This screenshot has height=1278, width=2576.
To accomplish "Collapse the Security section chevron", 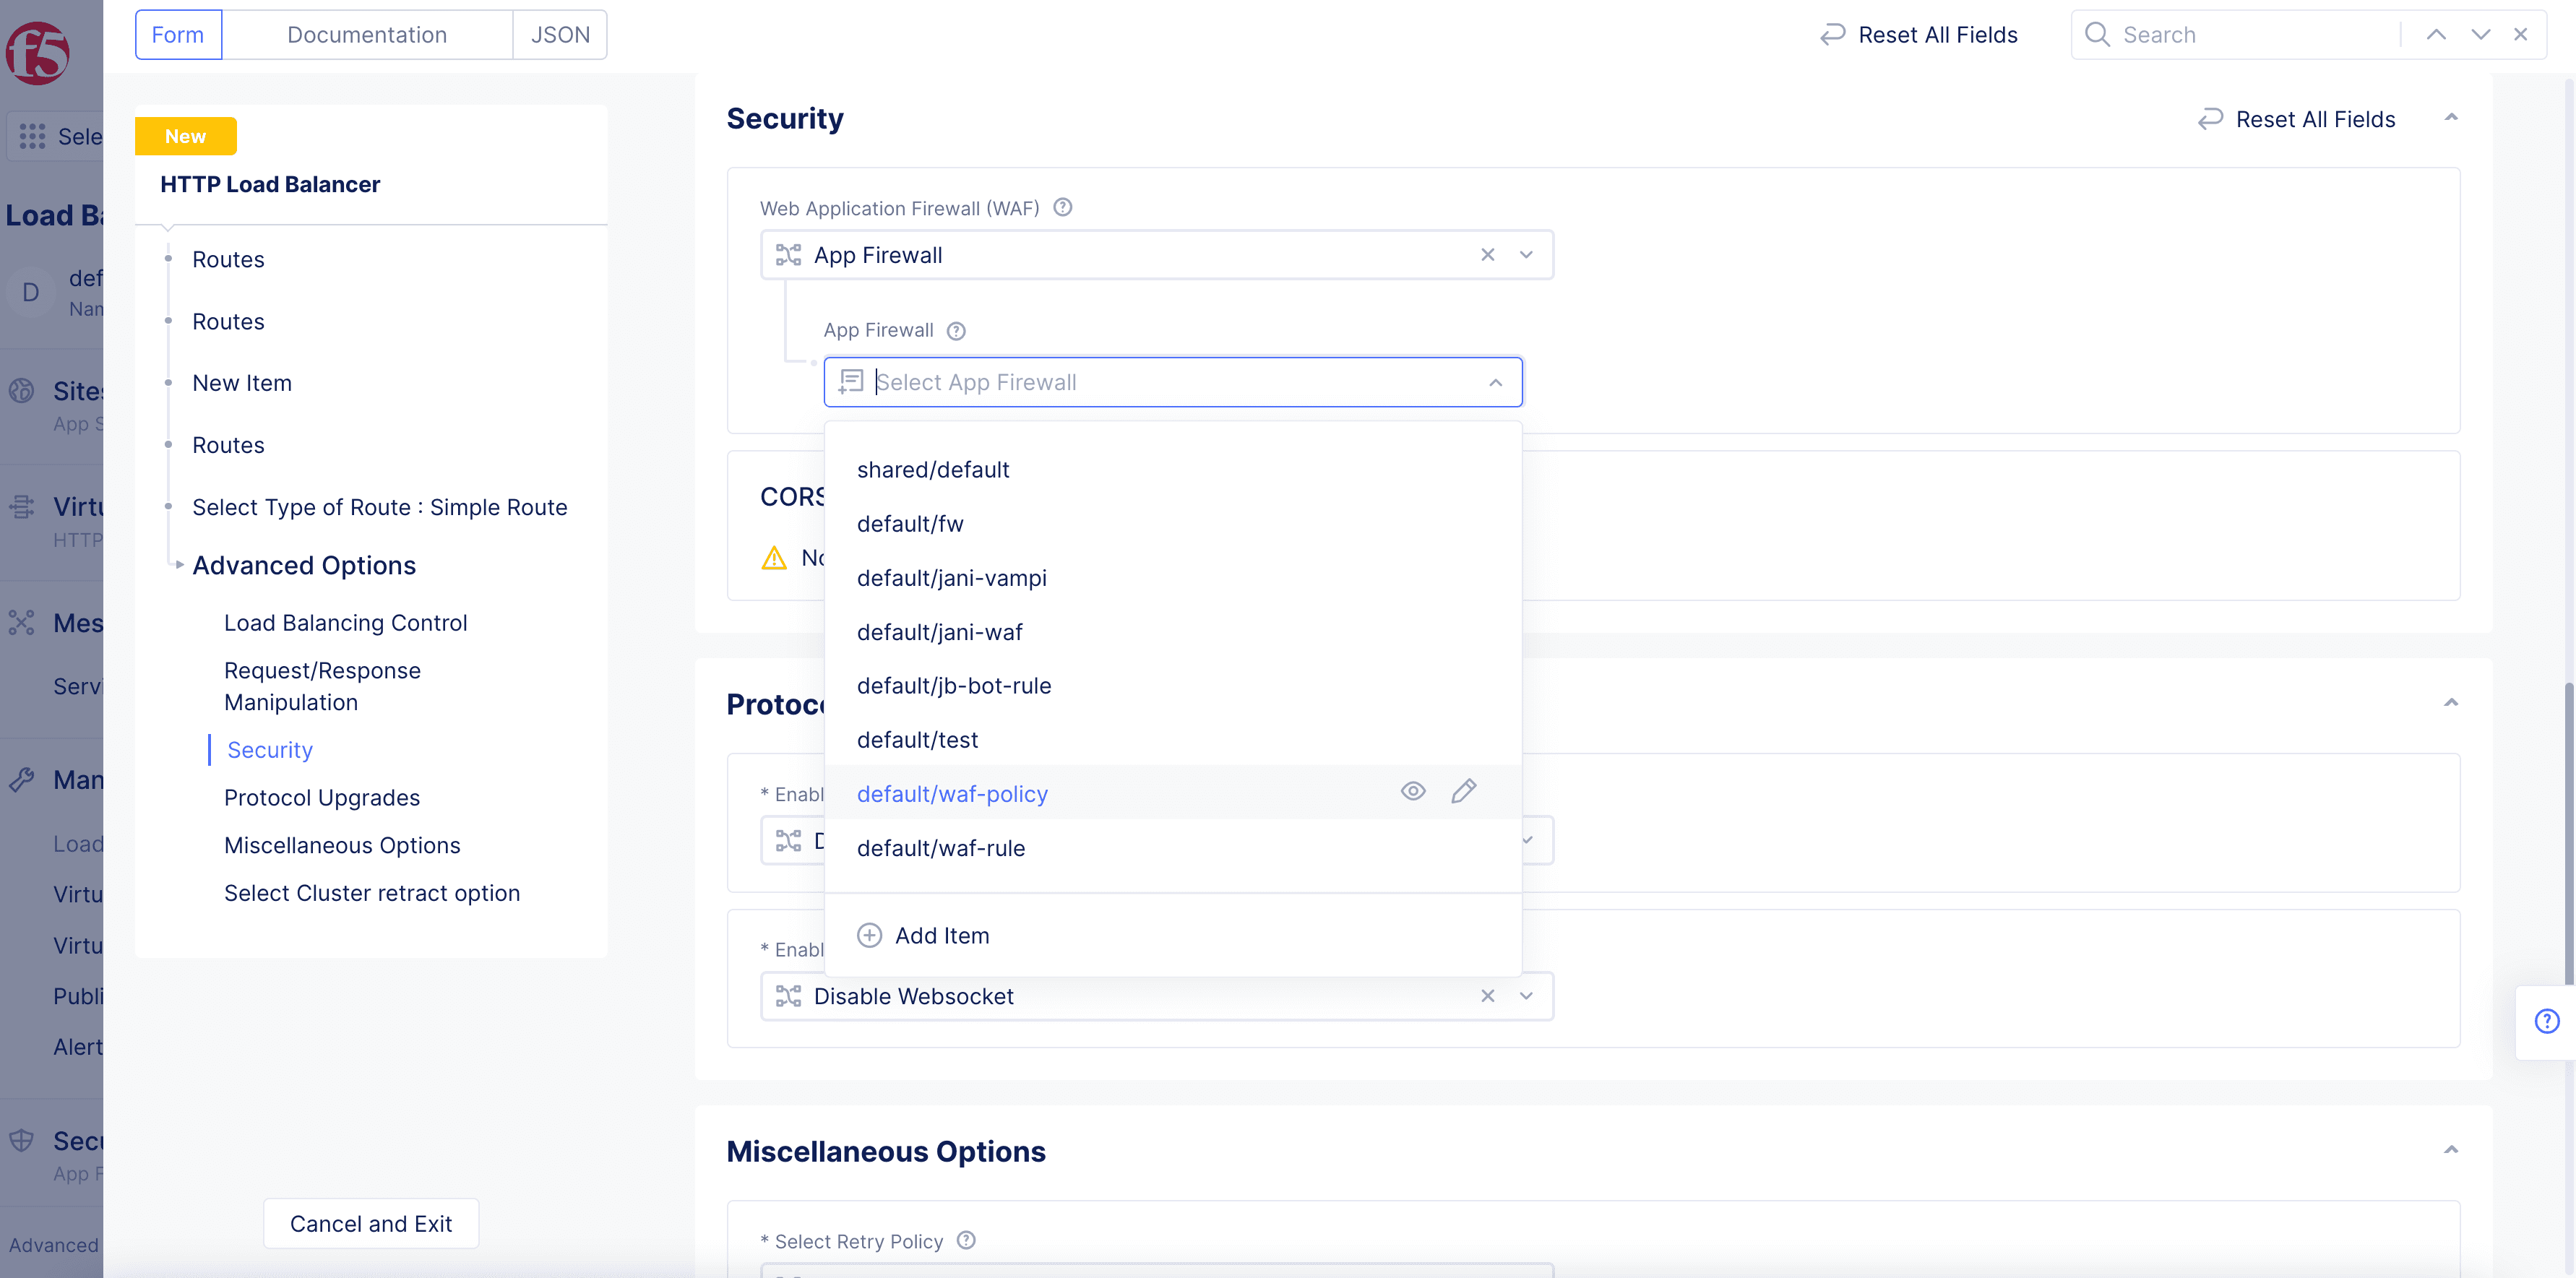I will tap(2450, 118).
